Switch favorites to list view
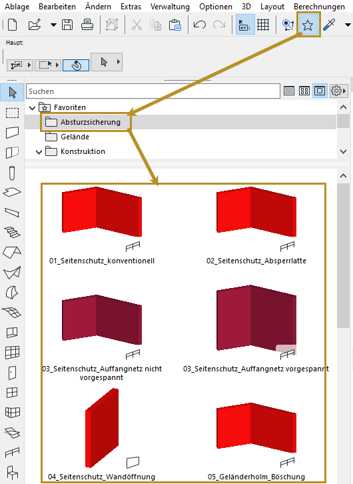 289,91
